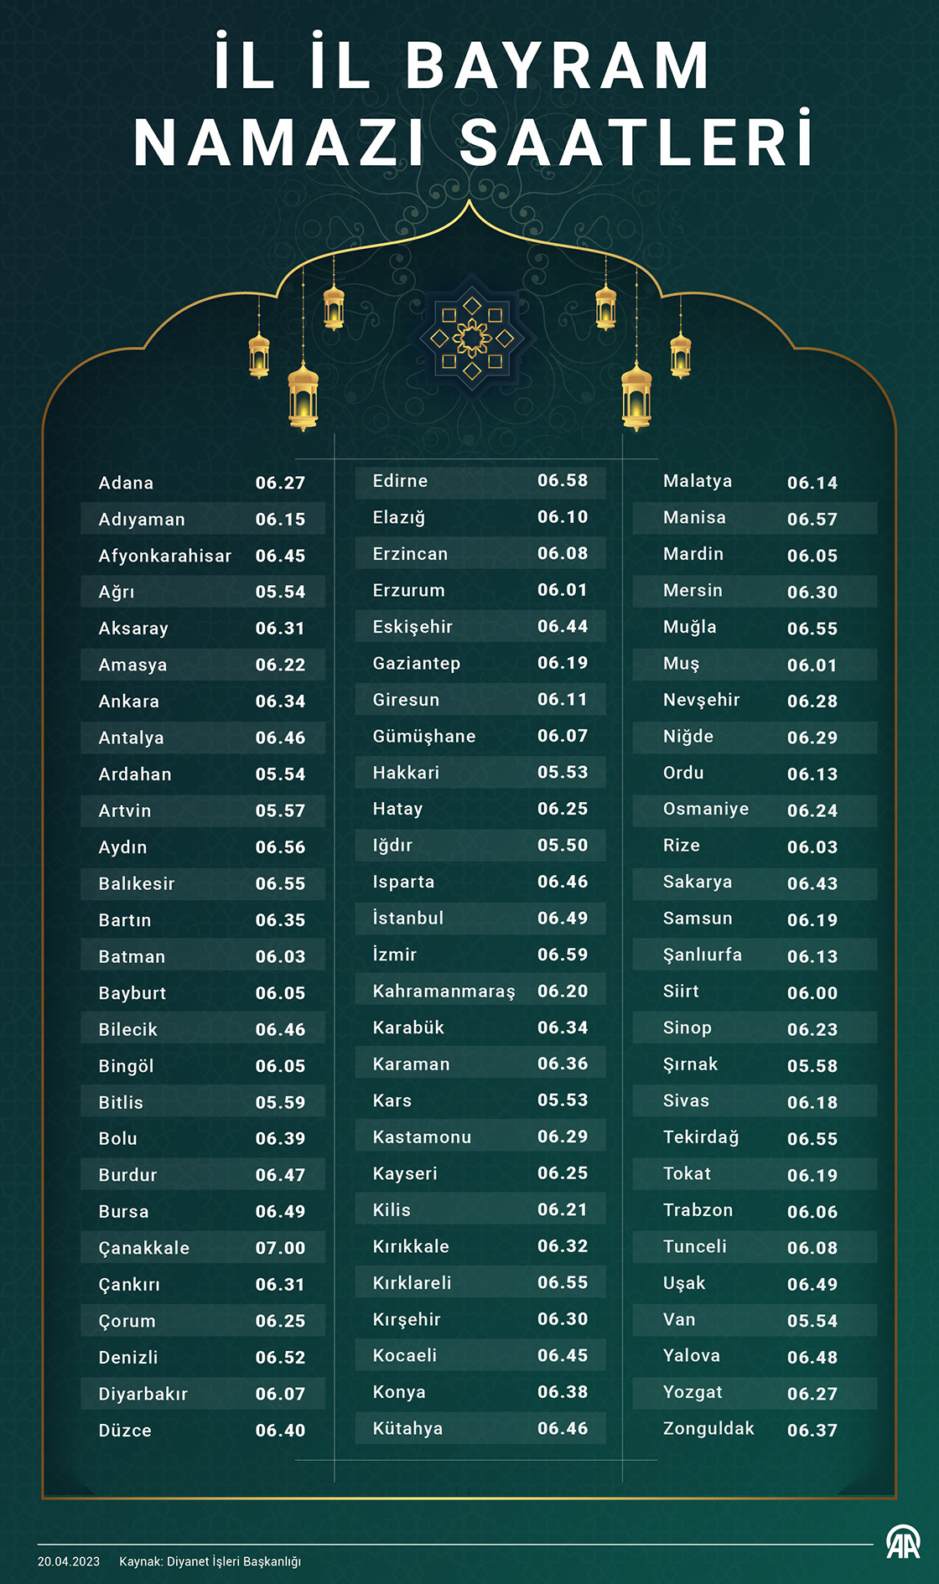This screenshot has width=939, height=1584.
Task: Click the leftmost small hanging lantern
Action: (259, 354)
